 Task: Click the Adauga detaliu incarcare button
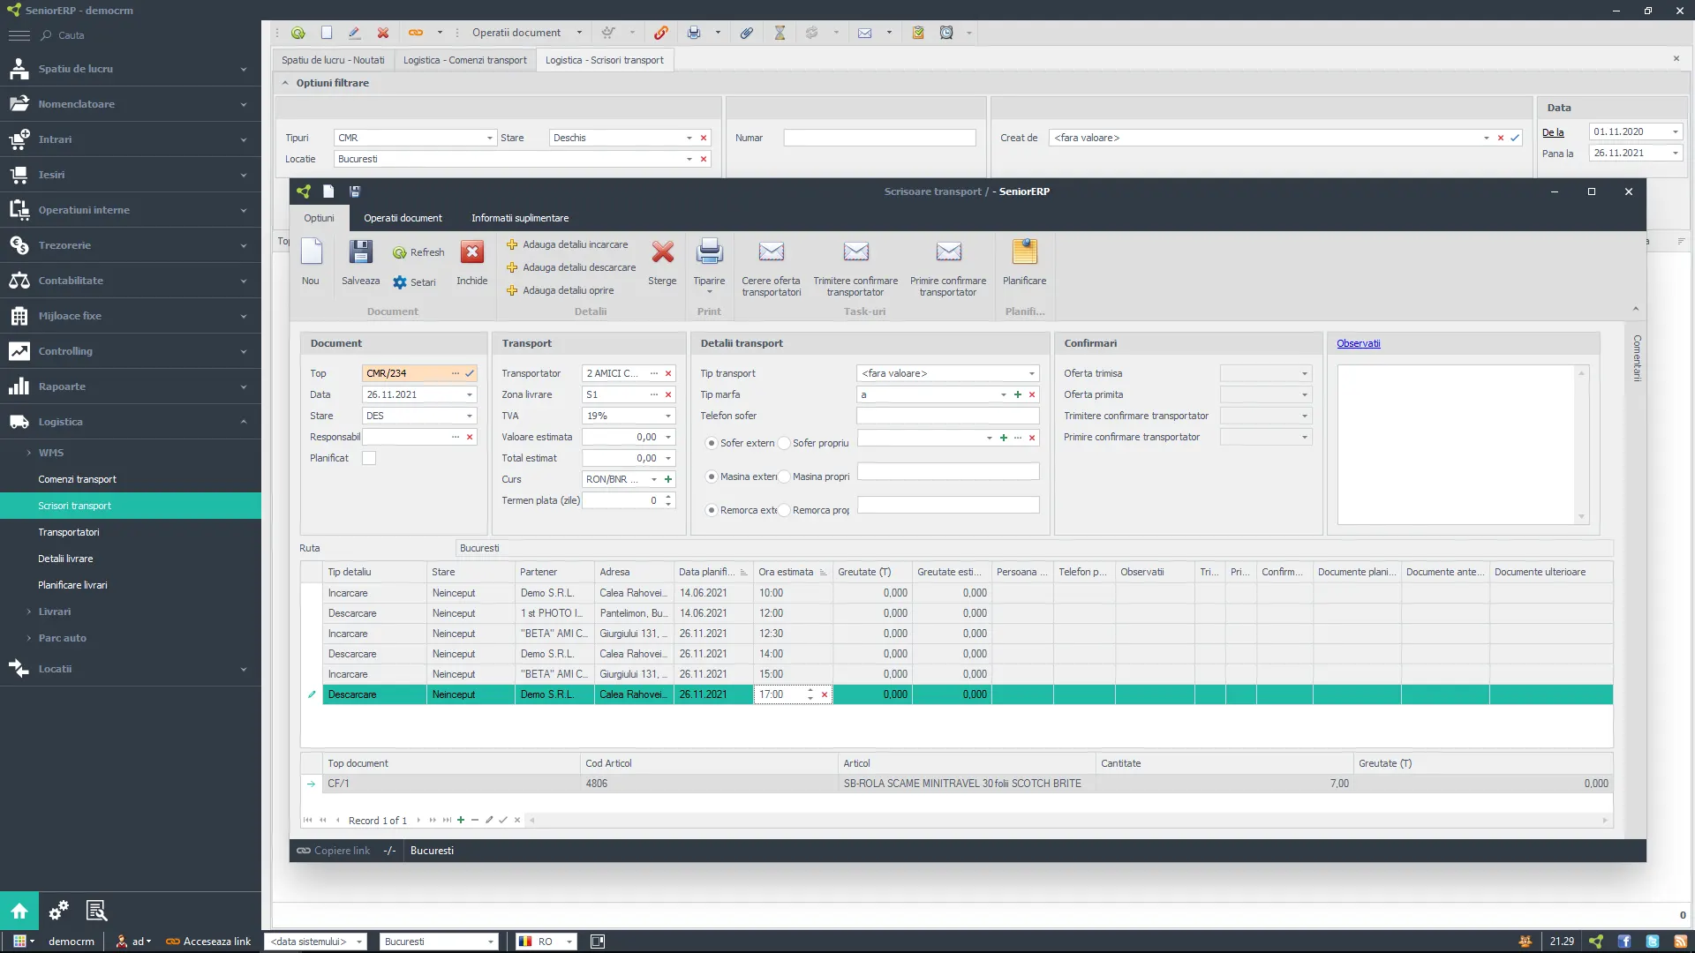pyautogui.click(x=575, y=244)
